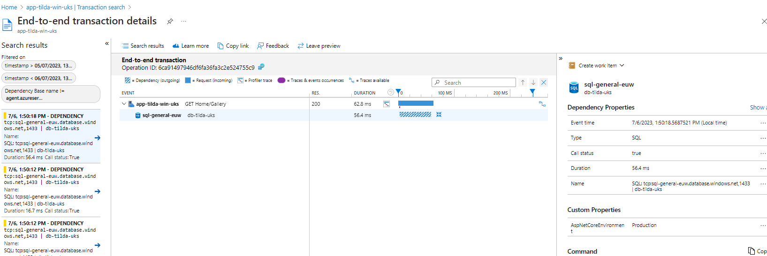Open Feedback in toolbar
The width and height of the screenshot is (767, 256).
pyautogui.click(x=273, y=46)
